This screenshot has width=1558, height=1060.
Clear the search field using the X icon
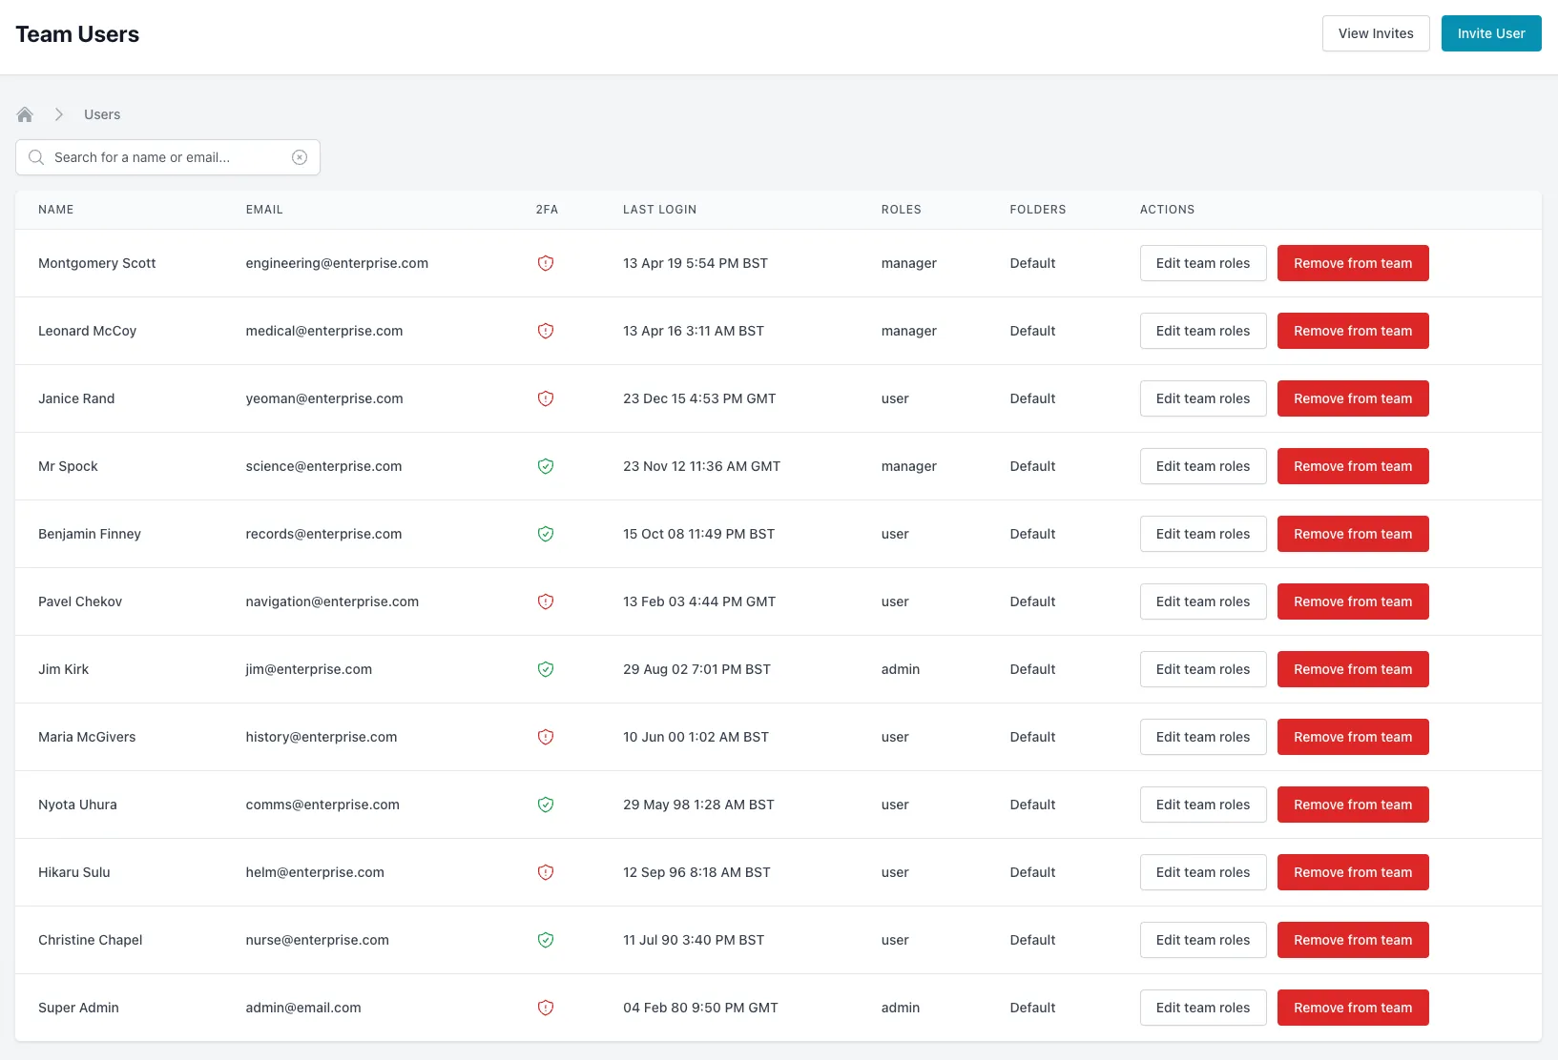pyautogui.click(x=300, y=157)
